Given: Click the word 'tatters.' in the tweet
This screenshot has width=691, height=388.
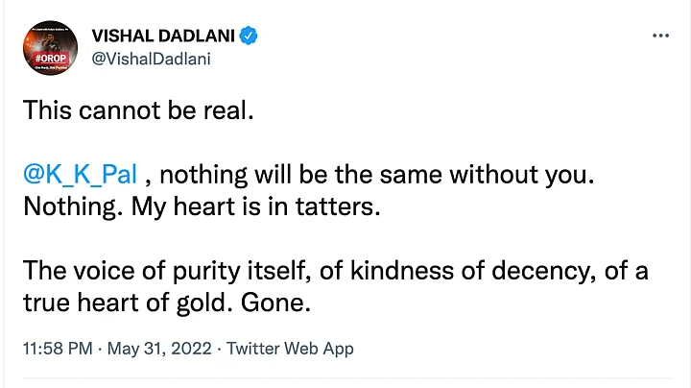Looking at the screenshot, I should point(338,206).
